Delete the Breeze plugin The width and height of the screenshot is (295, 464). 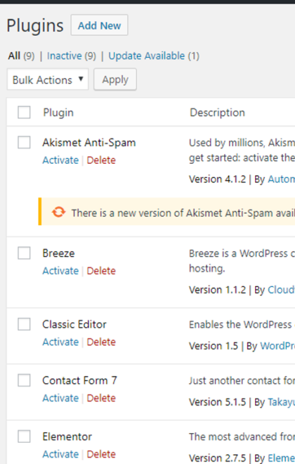point(101,271)
